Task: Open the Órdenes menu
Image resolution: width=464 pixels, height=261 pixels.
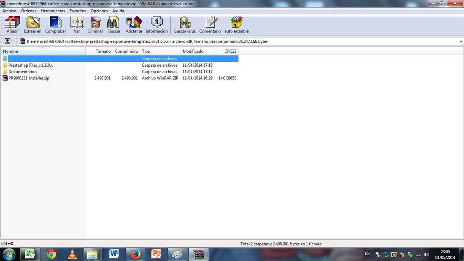Action: click(28, 11)
